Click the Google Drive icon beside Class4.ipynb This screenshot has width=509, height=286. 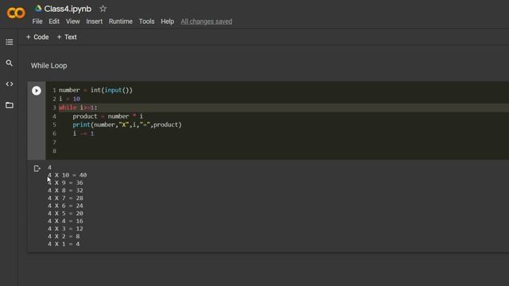(x=38, y=9)
